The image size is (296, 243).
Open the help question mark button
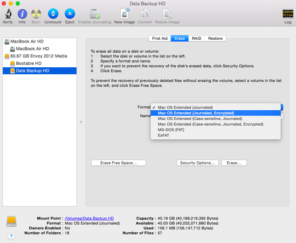tap(11, 236)
